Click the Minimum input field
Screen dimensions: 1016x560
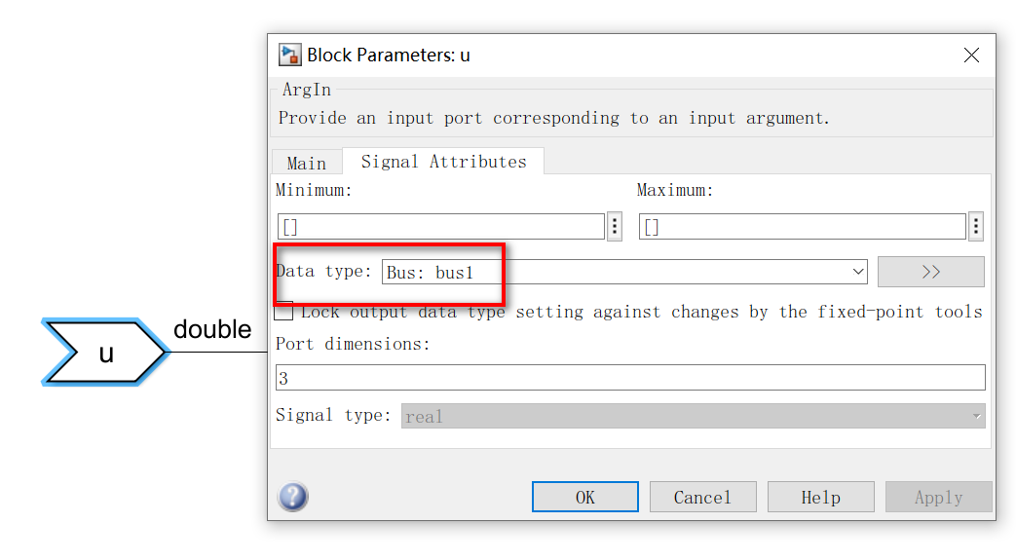441,227
